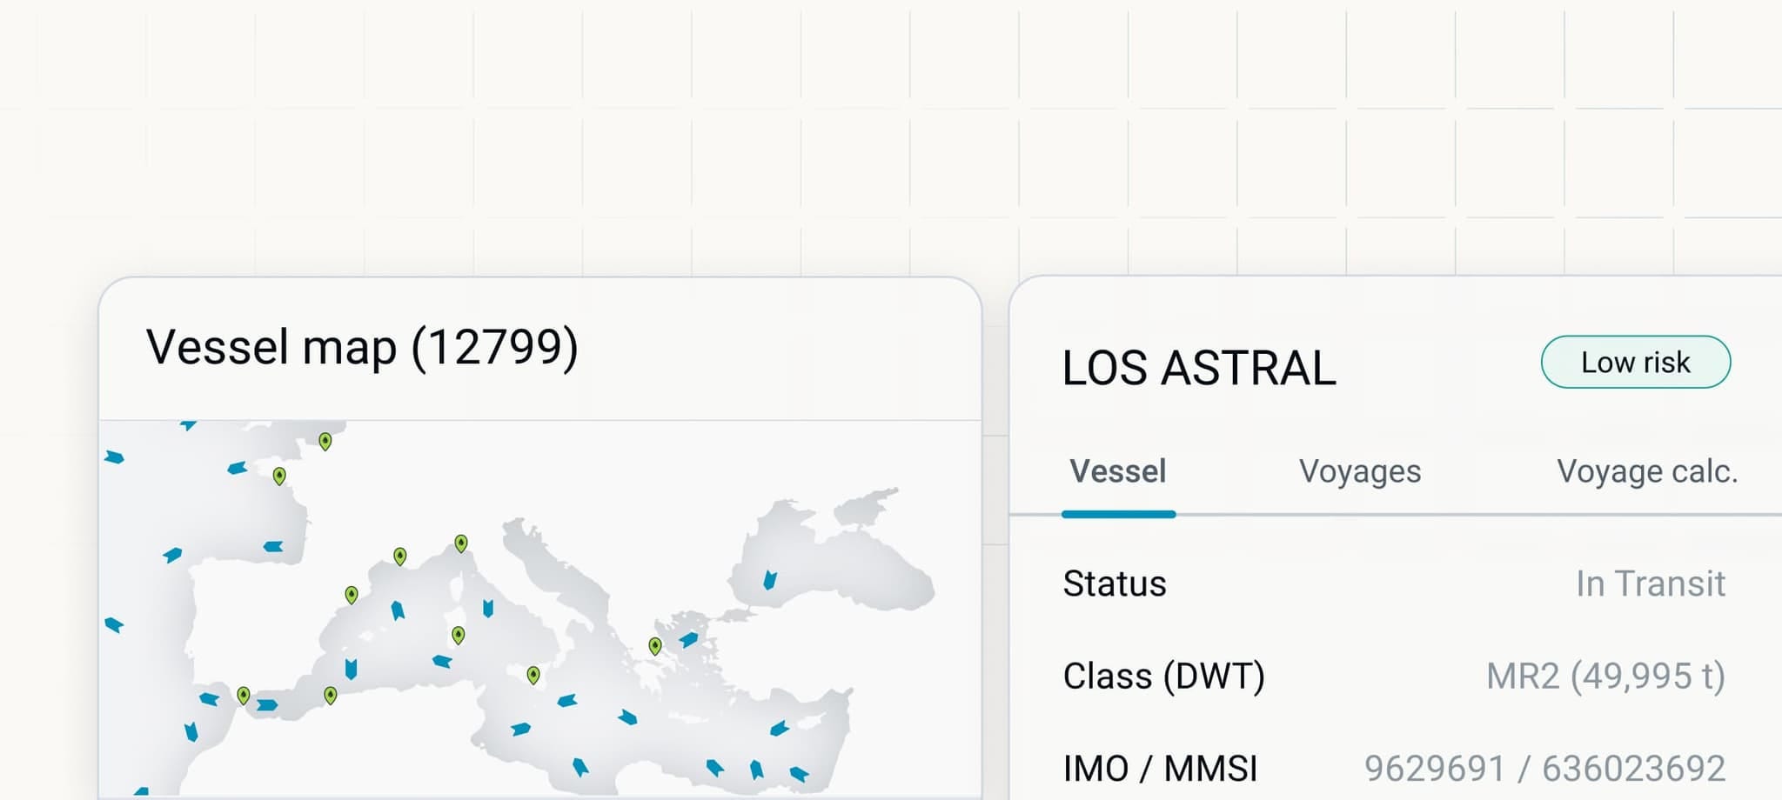Select the port pin on Spain's northeast coast
Screen dimensions: 1782x800
(352, 595)
